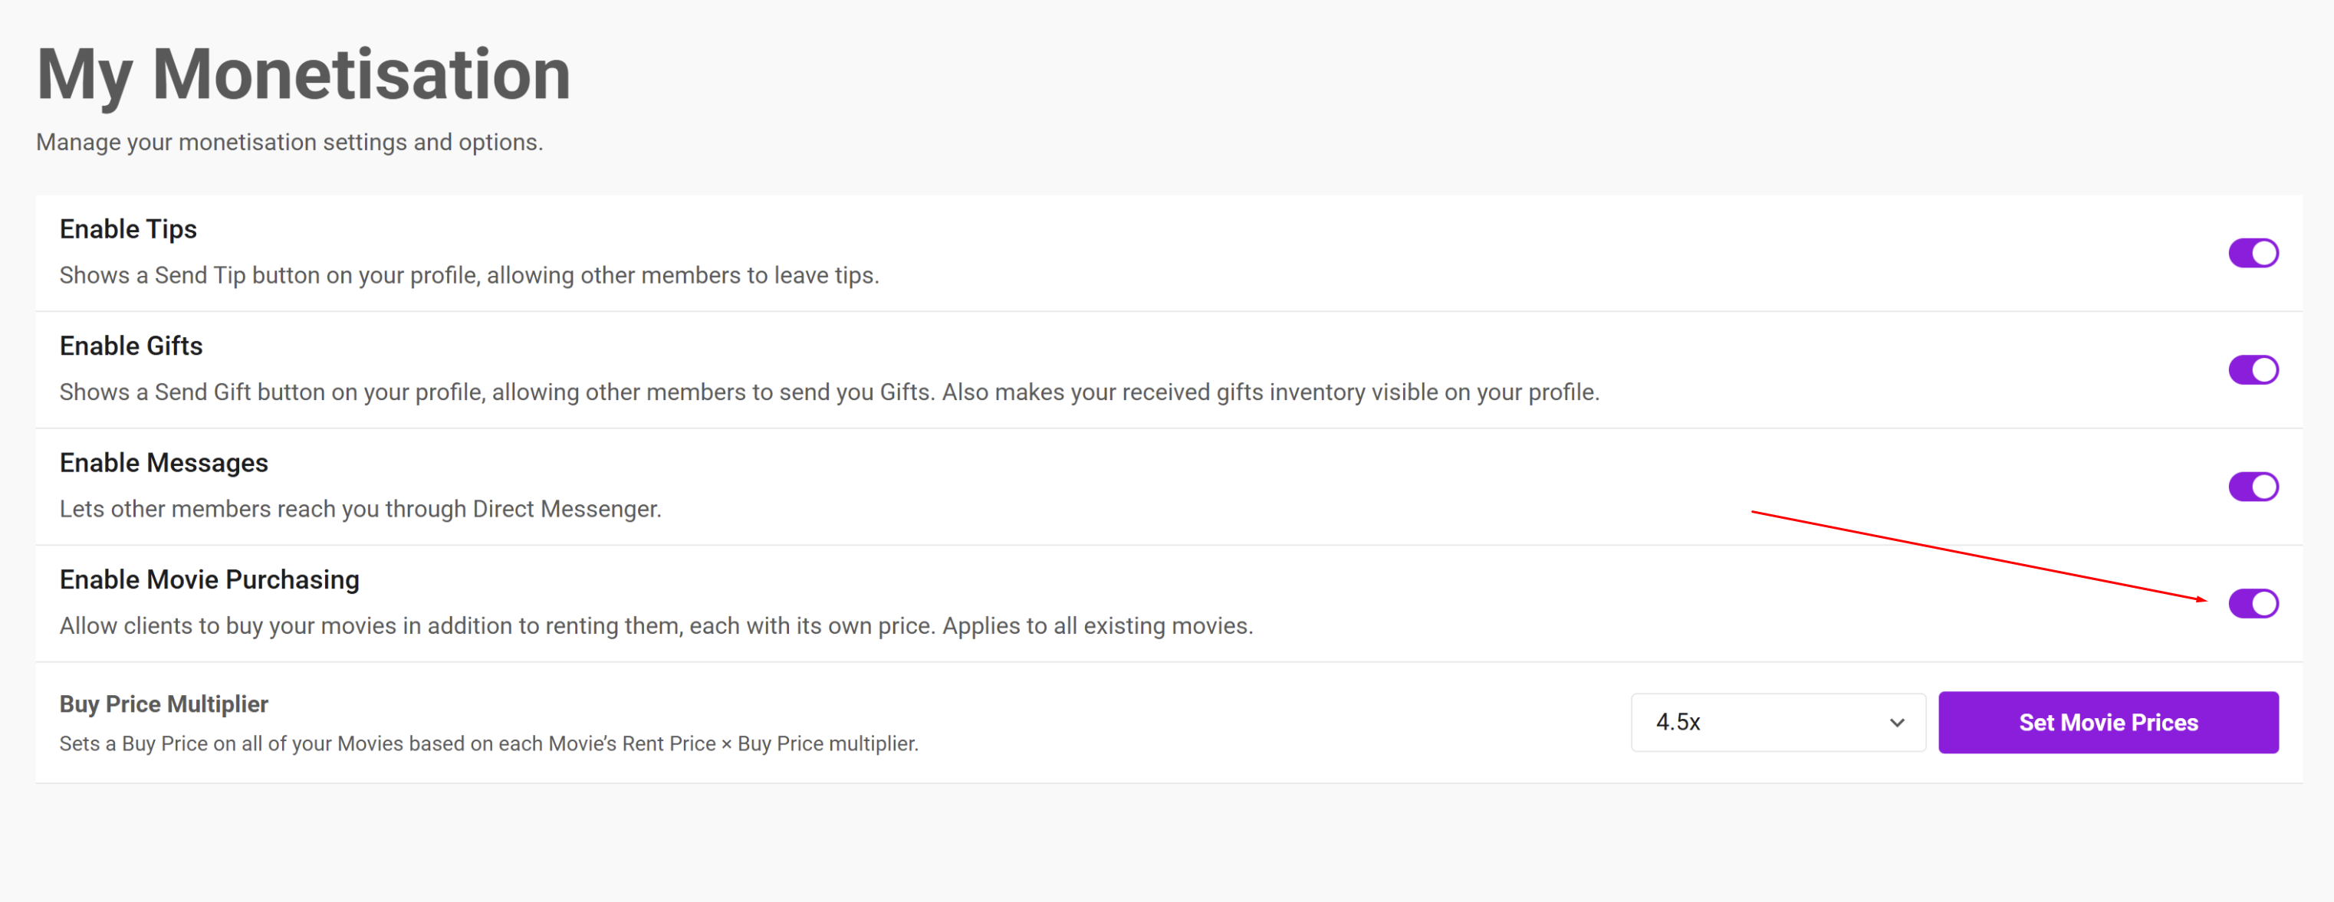Click the 'Allow clients to buy' description
2334x902 pixels.
point(655,626)
